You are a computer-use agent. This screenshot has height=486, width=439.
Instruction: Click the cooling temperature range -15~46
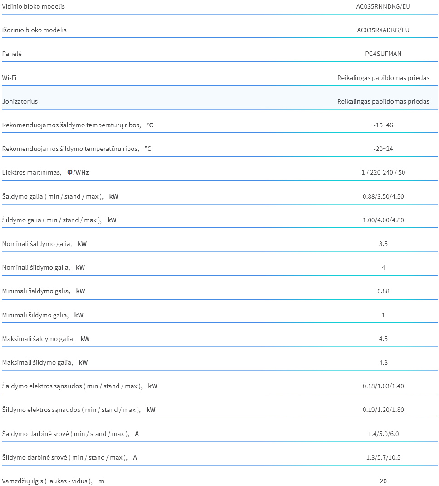point(383,125)
